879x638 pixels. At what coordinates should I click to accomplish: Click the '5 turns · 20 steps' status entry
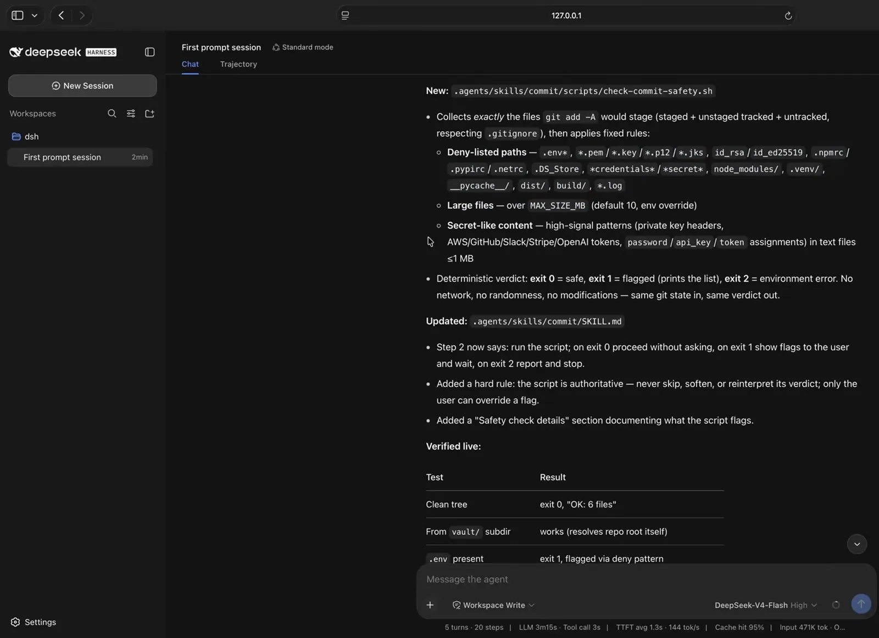(474, 627)
